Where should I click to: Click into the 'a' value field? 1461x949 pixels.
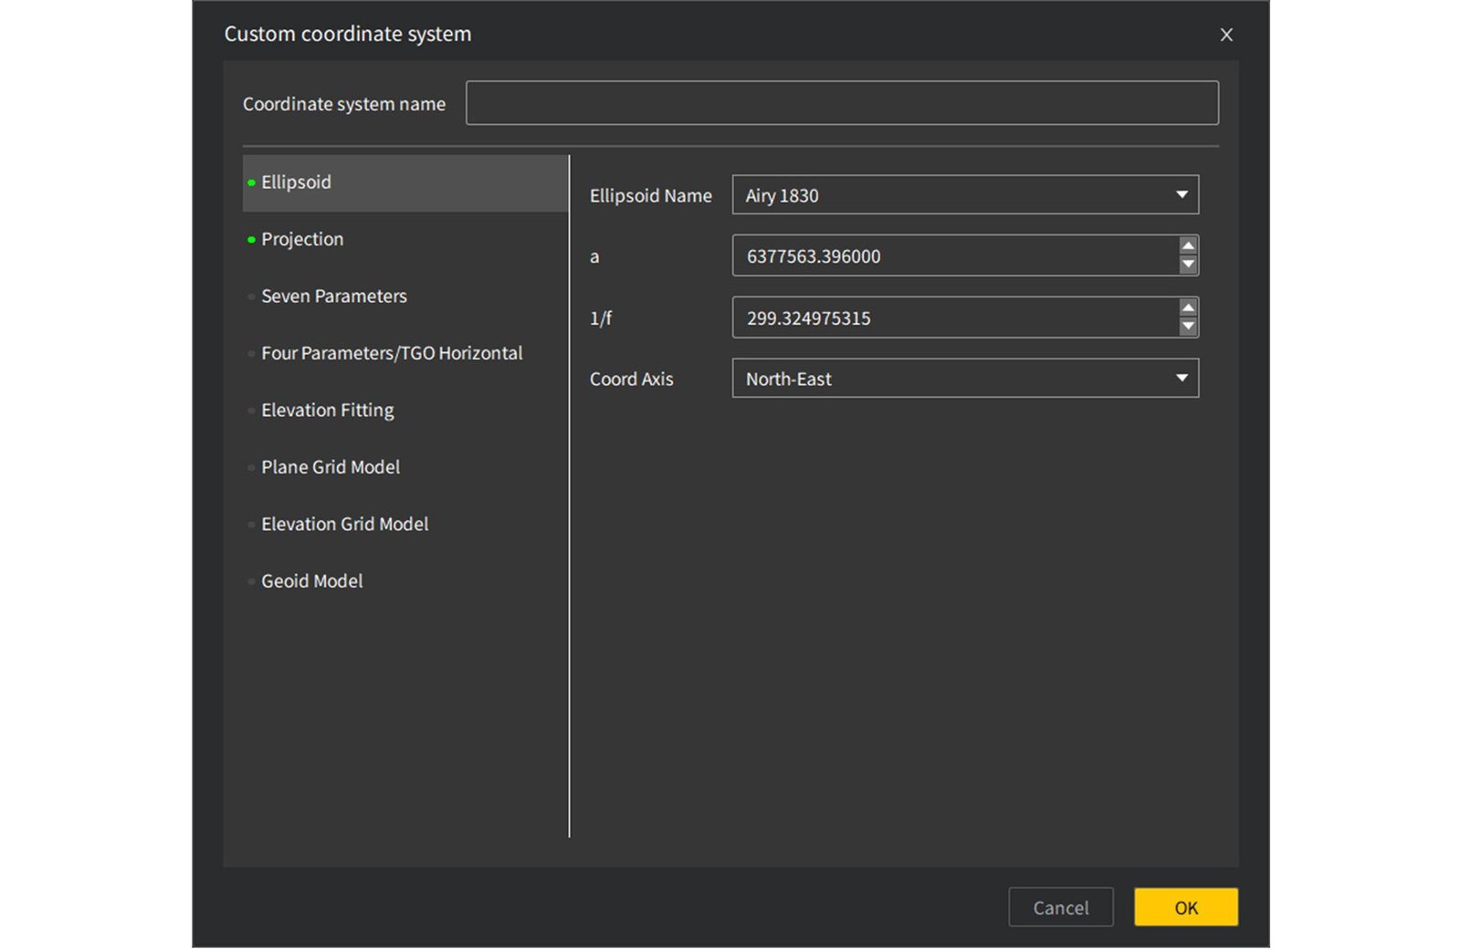[x=954, y=255]
